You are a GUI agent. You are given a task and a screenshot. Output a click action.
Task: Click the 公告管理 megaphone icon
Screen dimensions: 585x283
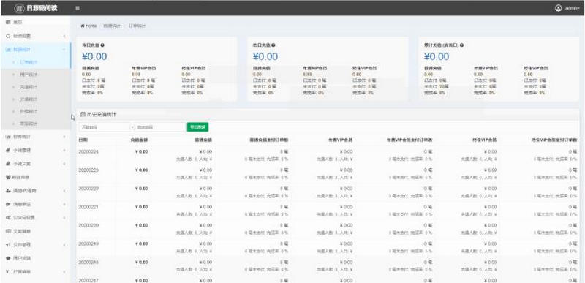(x=8, y=244)
